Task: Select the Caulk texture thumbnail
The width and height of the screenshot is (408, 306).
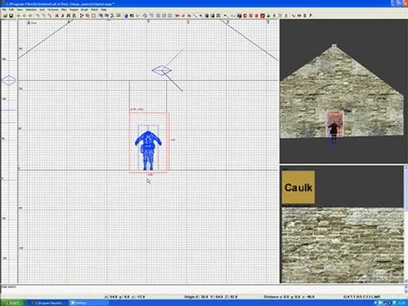Action: point(298,187)
